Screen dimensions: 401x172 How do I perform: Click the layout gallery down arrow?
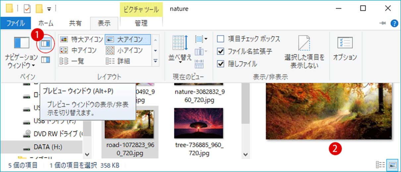(155, 50)
